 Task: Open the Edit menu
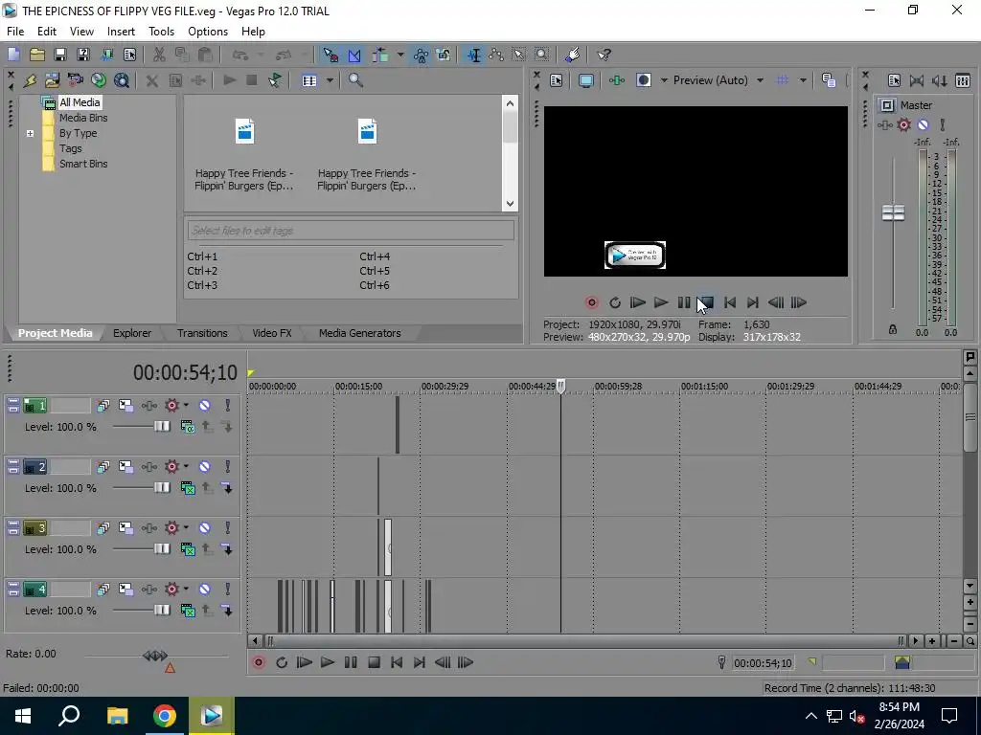point(46,32)
